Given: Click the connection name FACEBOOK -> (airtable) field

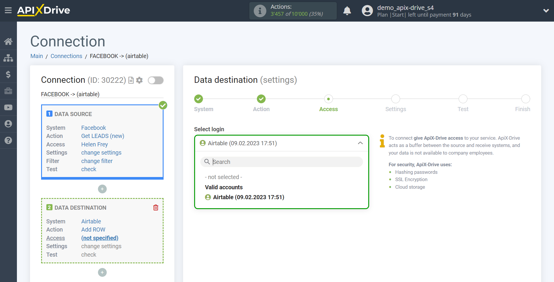Looking at the screenshot, I should point(102,94).
